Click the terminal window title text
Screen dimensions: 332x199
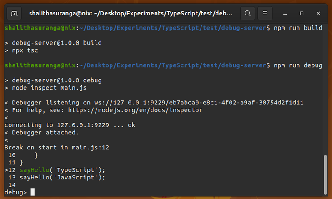coord(131,14)
